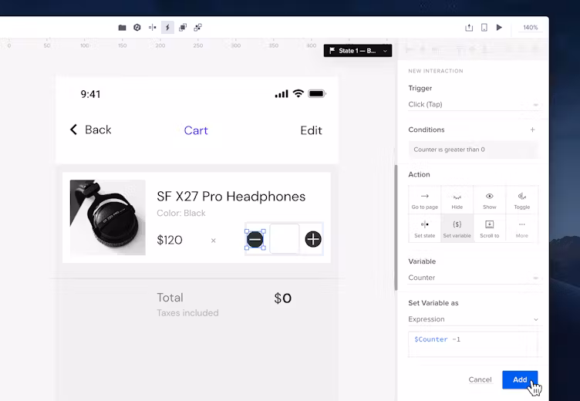Choose the Toggle action
This screenshot has height=401, width=580.
click(522, 200)
